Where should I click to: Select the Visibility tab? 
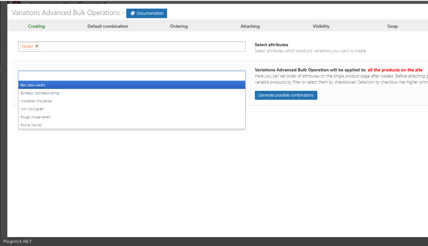point(321,26)
